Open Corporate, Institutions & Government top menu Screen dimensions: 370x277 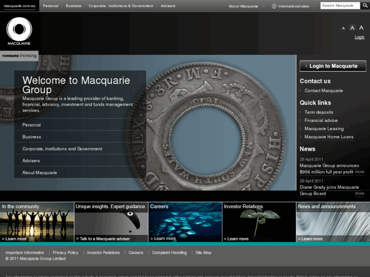[121, 6]
